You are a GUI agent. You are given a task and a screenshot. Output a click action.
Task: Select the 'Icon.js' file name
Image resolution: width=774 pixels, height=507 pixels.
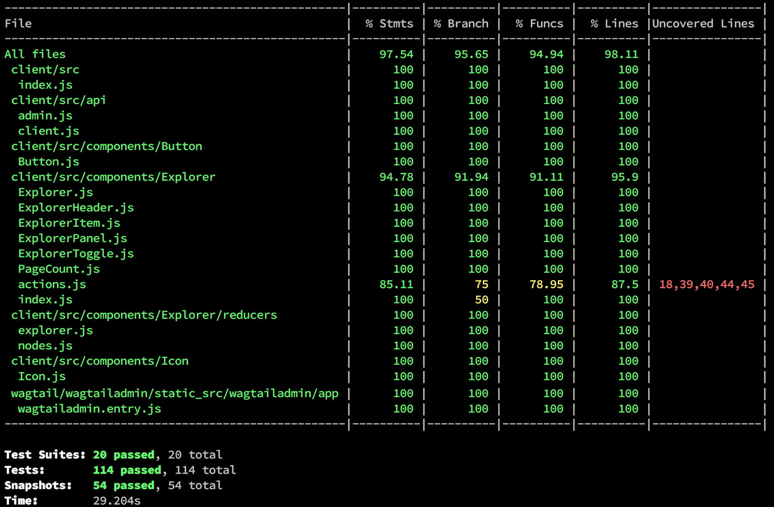pos(42,376)
